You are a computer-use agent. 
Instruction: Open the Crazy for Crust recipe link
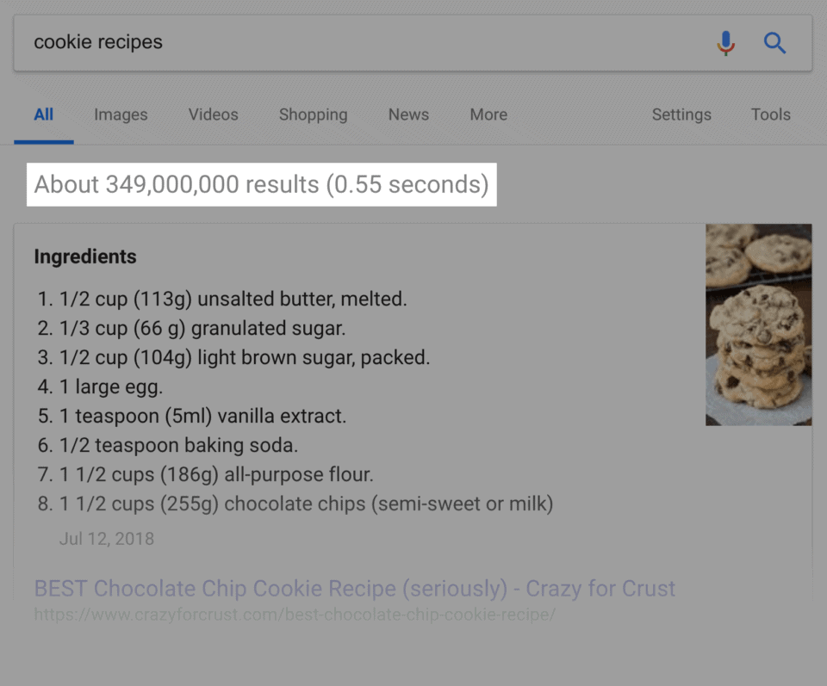(x=354, y=589)
